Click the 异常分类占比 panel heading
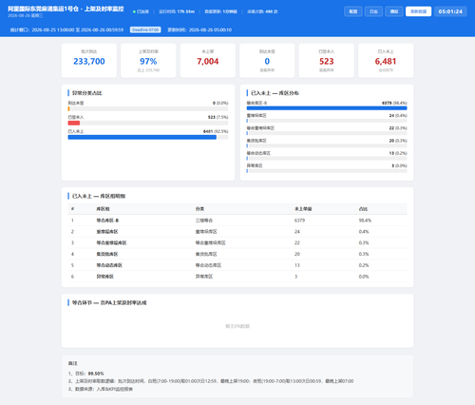The image size is (475, 405). (x=87, y=93)
